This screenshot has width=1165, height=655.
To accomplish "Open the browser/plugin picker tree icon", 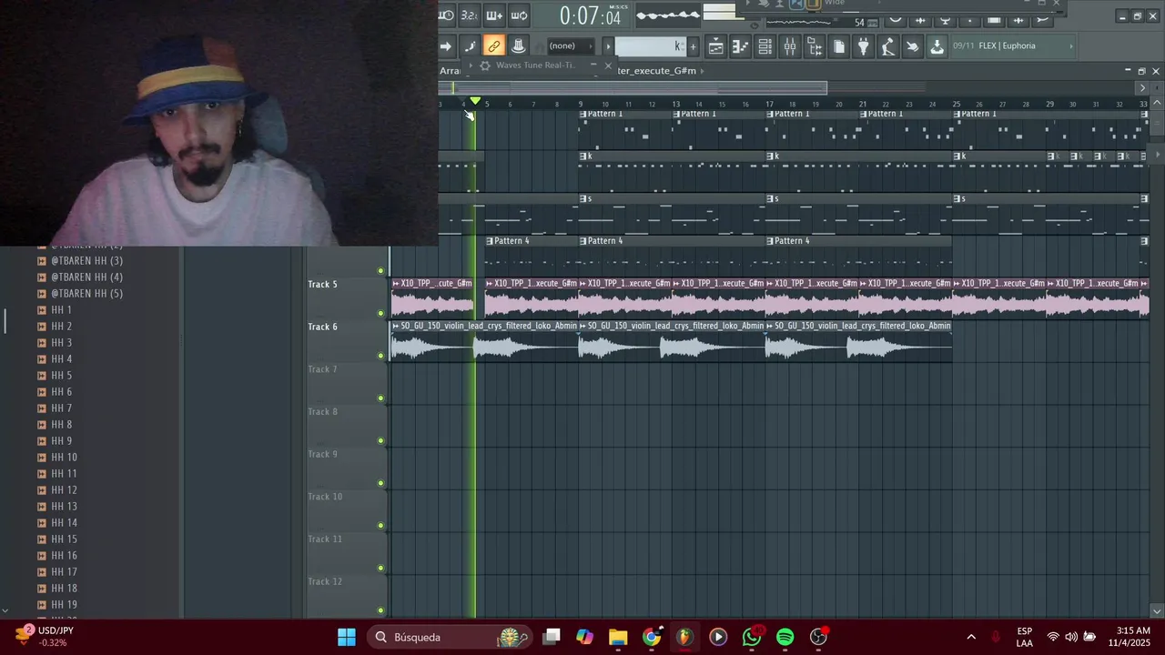I will tap(815, 46).
